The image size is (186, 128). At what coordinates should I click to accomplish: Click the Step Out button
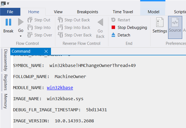tap(39, 20)
